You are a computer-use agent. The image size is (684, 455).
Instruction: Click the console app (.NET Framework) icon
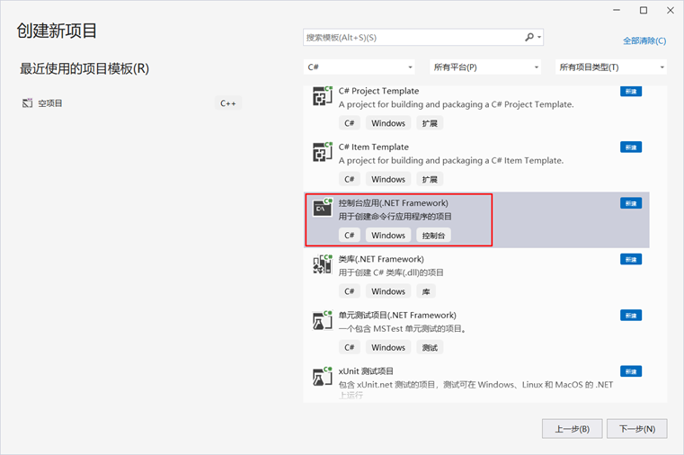click(x=323, y=208)
